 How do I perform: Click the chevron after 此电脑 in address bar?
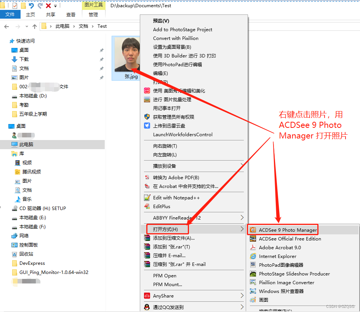pyautogui.click(x=74, y=26)
